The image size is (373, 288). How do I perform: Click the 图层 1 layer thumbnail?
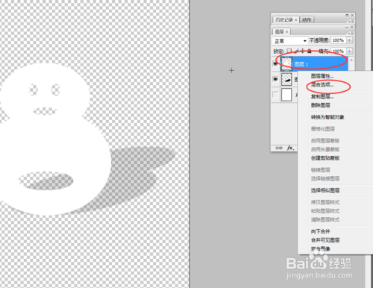pos(286,63)
